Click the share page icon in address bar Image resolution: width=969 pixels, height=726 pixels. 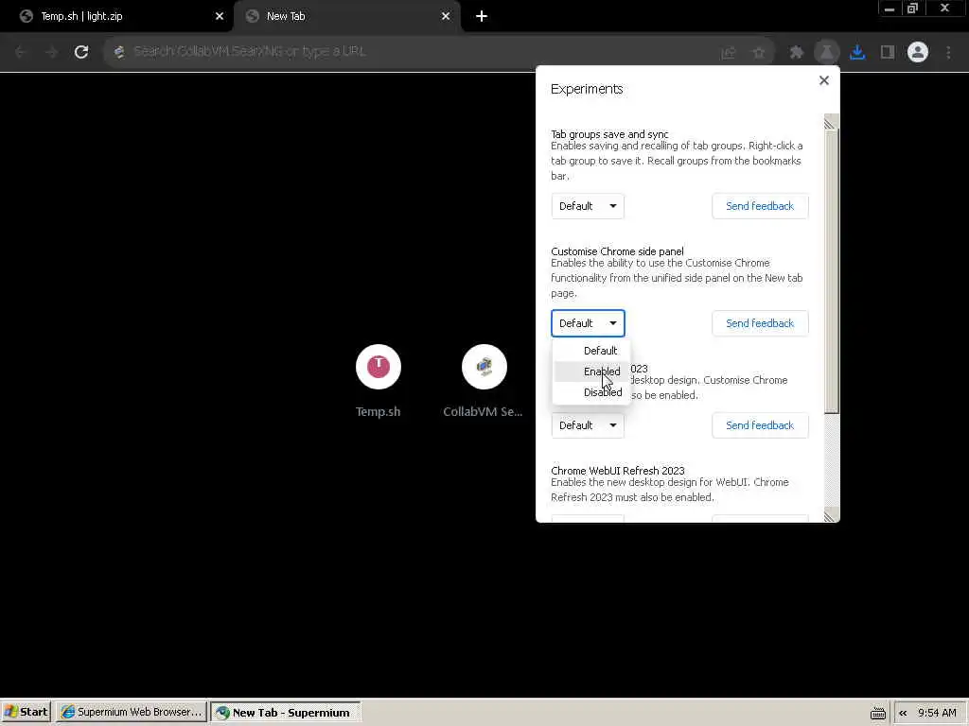pyautogui.click(x=729, y=53)
